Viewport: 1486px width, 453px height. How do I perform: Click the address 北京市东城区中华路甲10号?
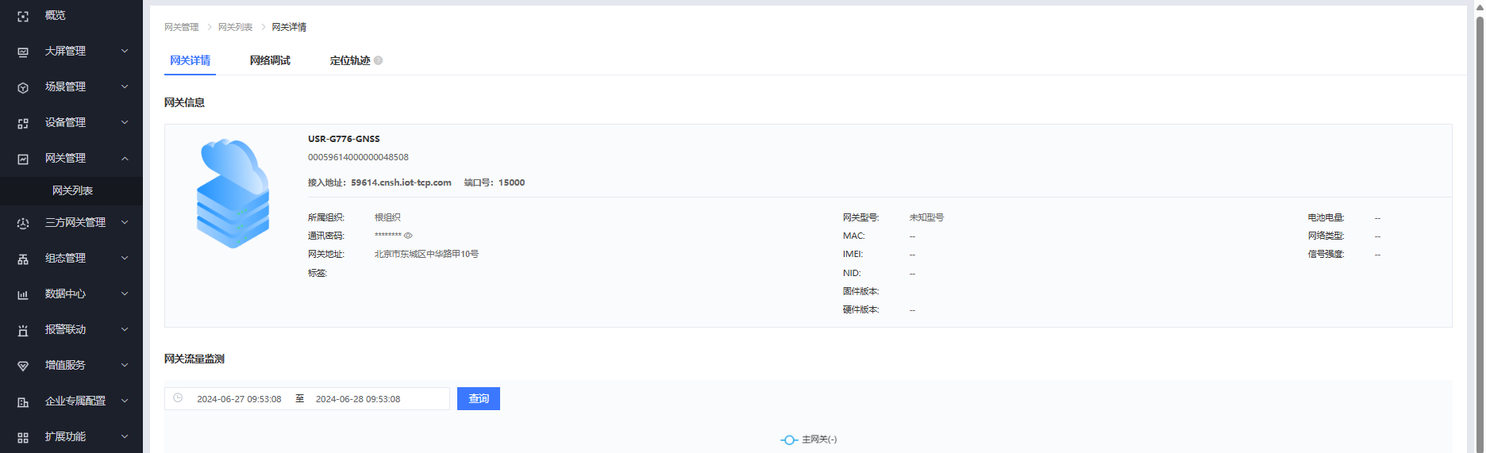pos(426,254)
